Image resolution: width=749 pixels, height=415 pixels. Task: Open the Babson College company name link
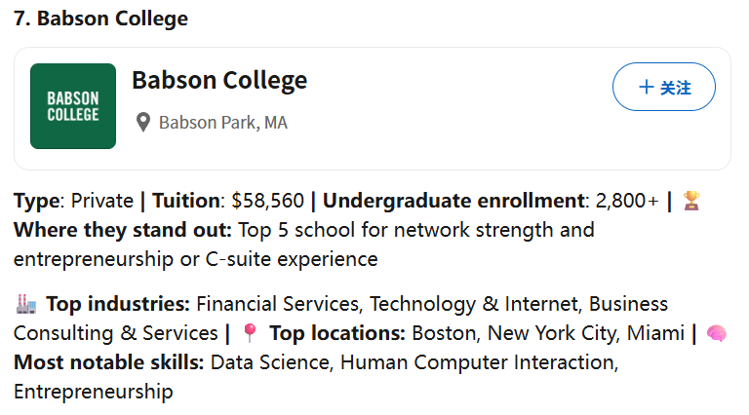point(219,80)
